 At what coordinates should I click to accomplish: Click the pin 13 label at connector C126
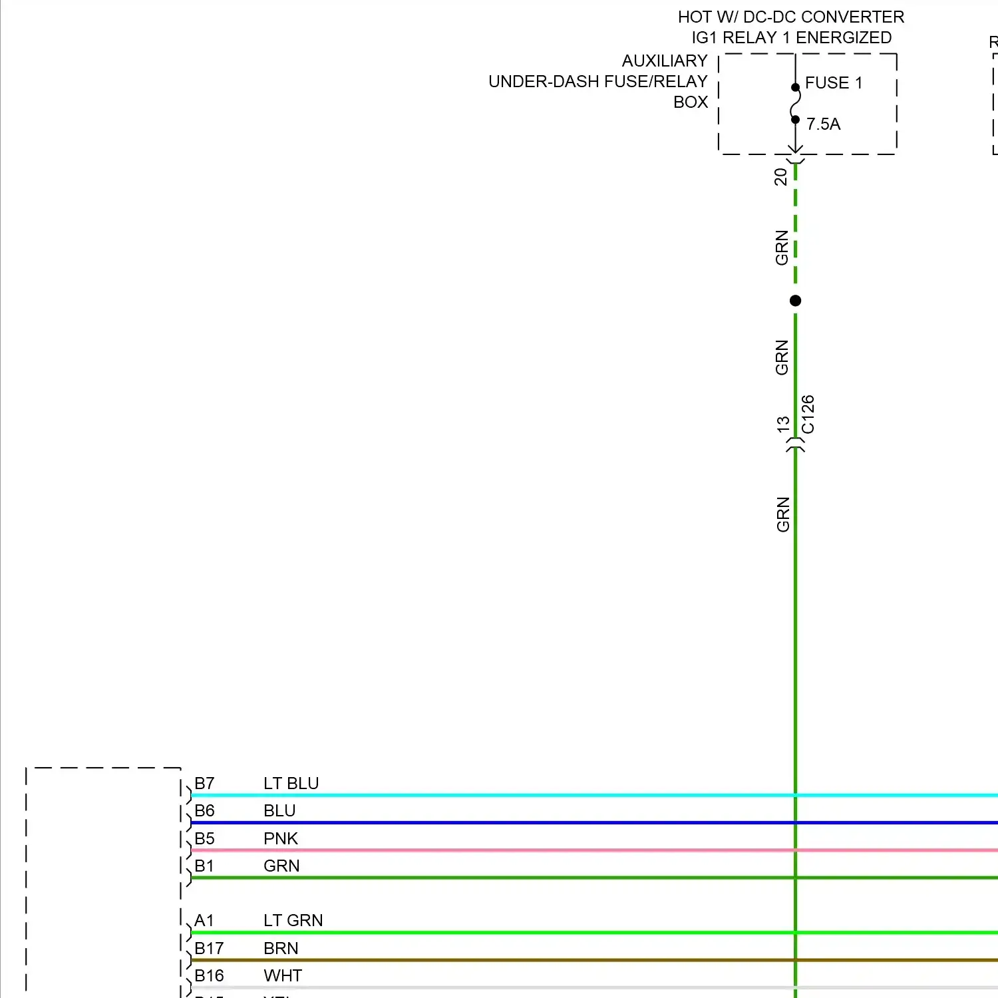tap(783, 424)
